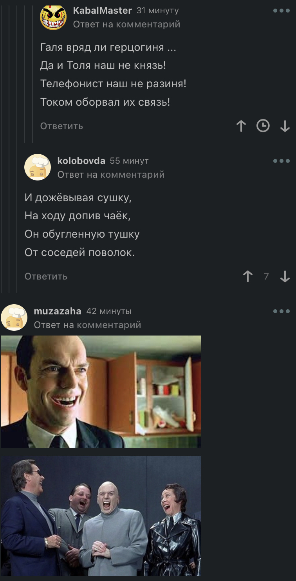Go to parent comment under kolobovda's name
Image resolution: width=296 pixels, height=581 pixels.
point(111,175)
